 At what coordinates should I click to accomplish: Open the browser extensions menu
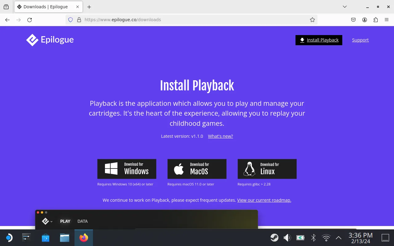tap(376, 20)
